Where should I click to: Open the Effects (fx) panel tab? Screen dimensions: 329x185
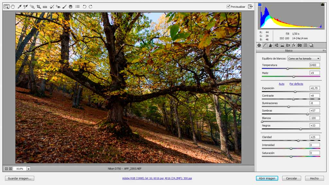coord(294,45)
